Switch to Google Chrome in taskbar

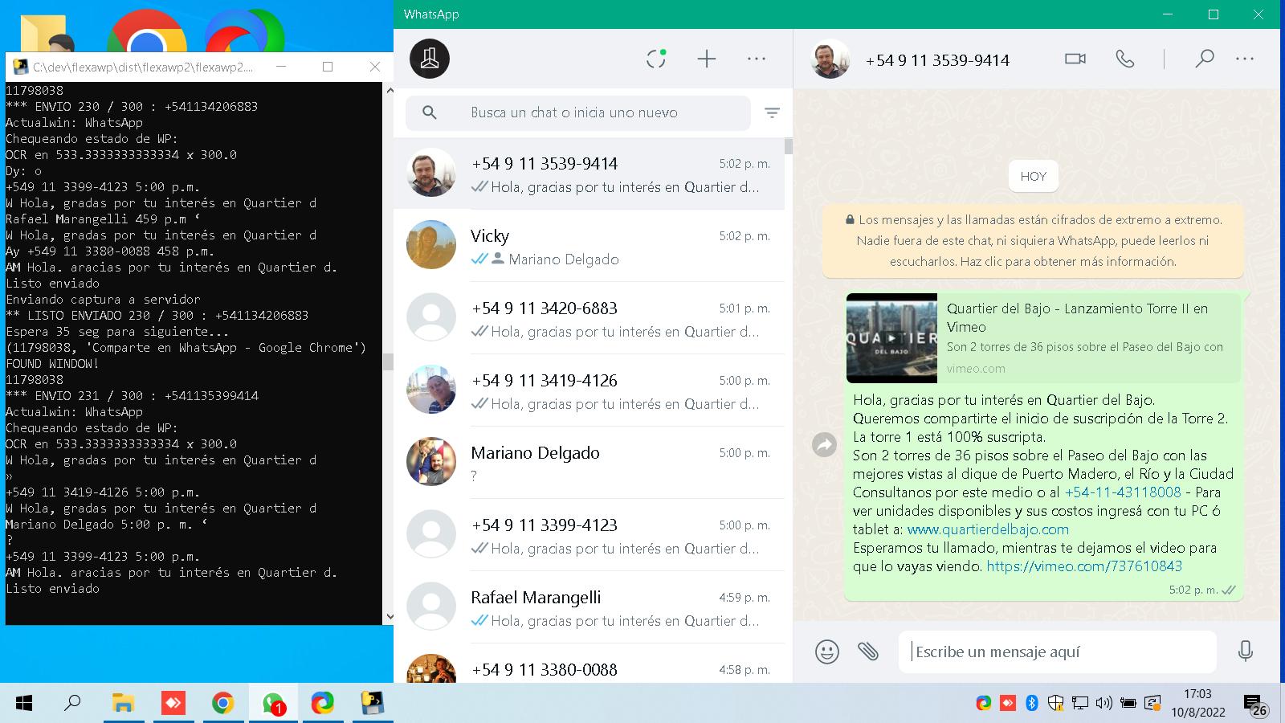tap(222, 704)
